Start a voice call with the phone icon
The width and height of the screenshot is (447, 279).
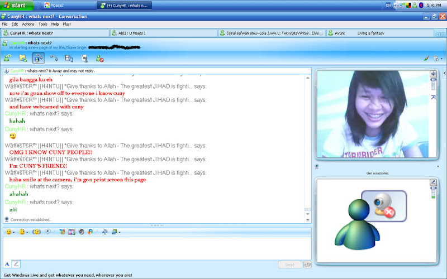coord(54,58)
